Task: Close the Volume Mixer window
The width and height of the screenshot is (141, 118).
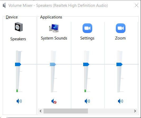Action: 137,5
